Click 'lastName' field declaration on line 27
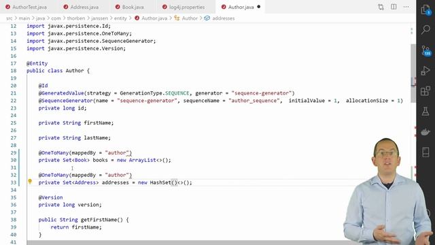The height and width of the screenshot is (245, 435). point(96,137)
